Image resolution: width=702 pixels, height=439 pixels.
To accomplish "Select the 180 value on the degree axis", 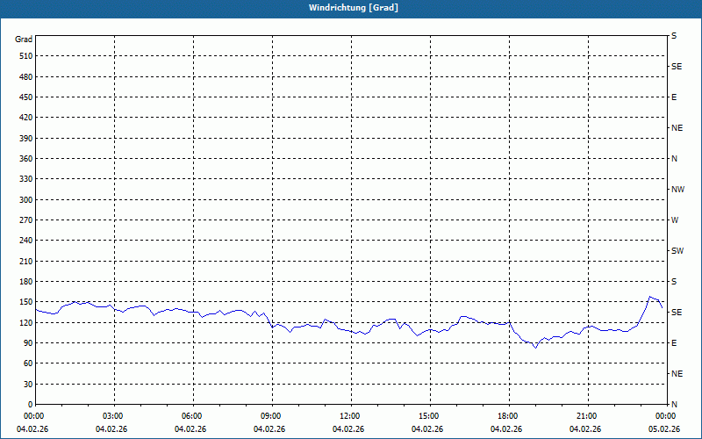I will 26,282.
